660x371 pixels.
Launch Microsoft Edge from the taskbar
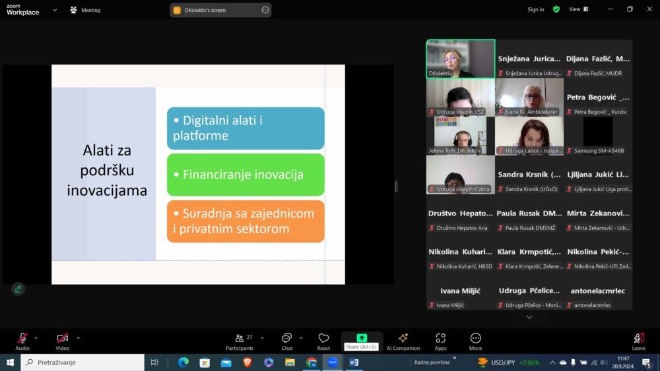click(183, 362)
